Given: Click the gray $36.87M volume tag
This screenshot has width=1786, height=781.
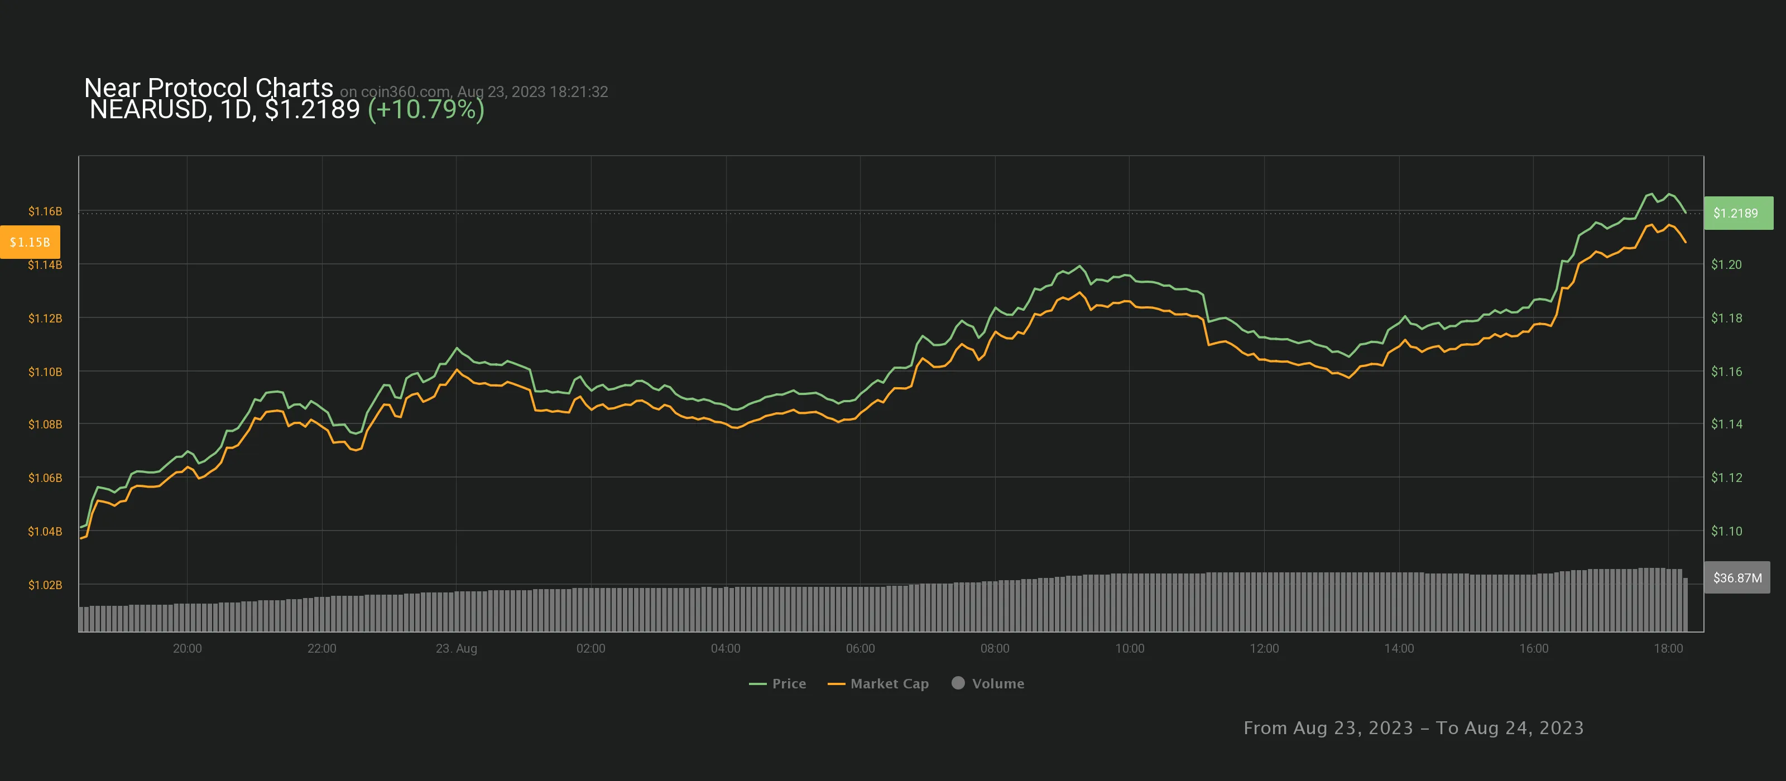Looking at the screenshot, I should coord(1737,577).
